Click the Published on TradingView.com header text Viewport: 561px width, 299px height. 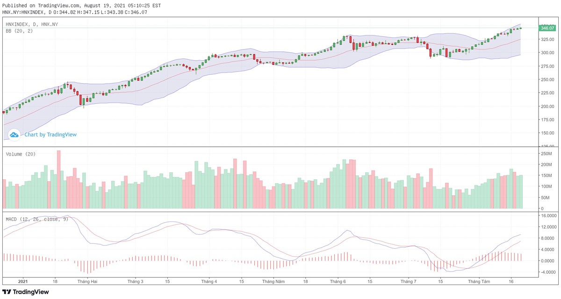pos(81,6)
